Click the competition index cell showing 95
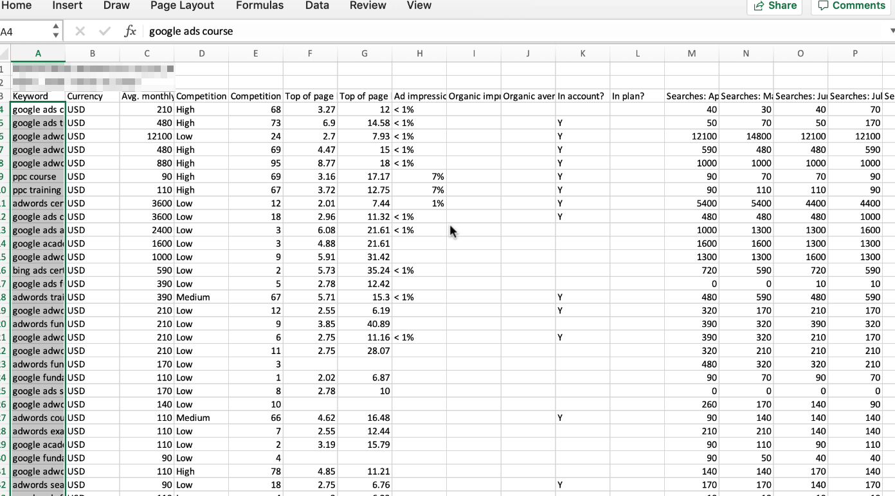Screen dimensions: 895x496 tap(256, 163)
